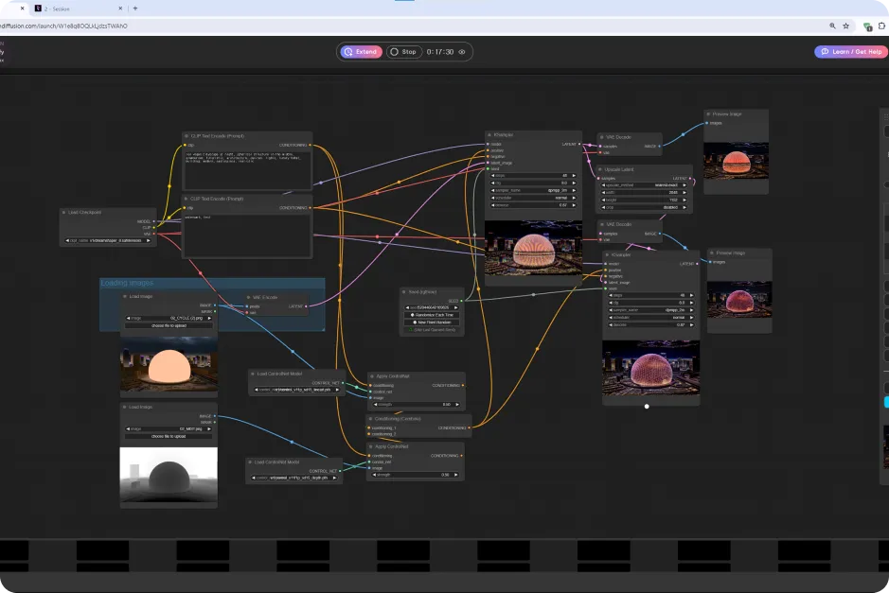Close the "2 - Session" browser tab

[x=120, y=9]
